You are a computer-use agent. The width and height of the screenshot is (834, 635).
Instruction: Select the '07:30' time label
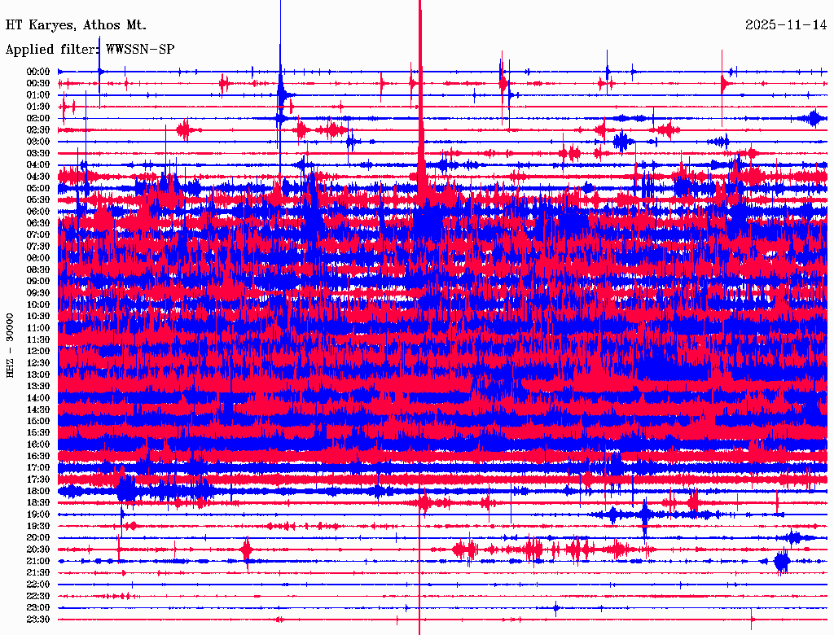click(x=38, y=247)
